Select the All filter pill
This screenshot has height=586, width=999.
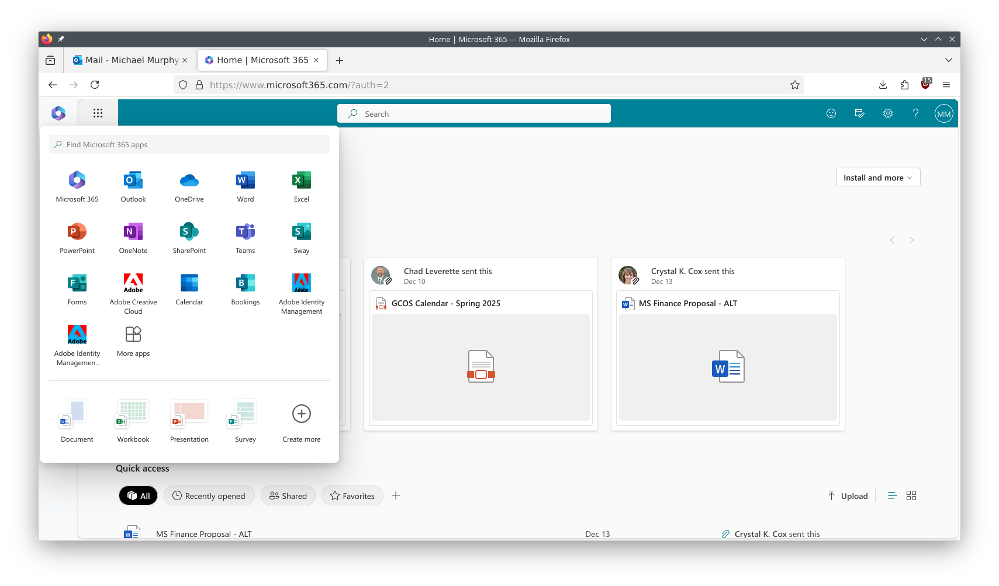pos(139,495)
